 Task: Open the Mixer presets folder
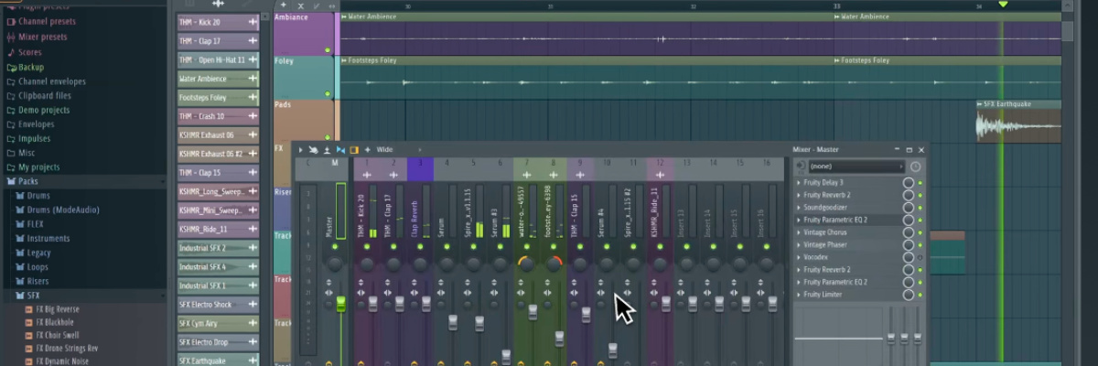click(12, 37)
